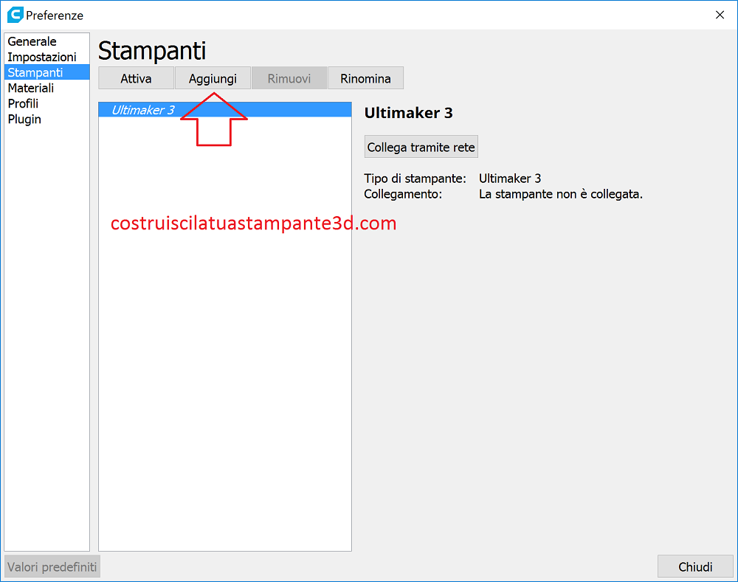Click Collega tramite rete button
The image size is (738, 582).
pos(421,147)
